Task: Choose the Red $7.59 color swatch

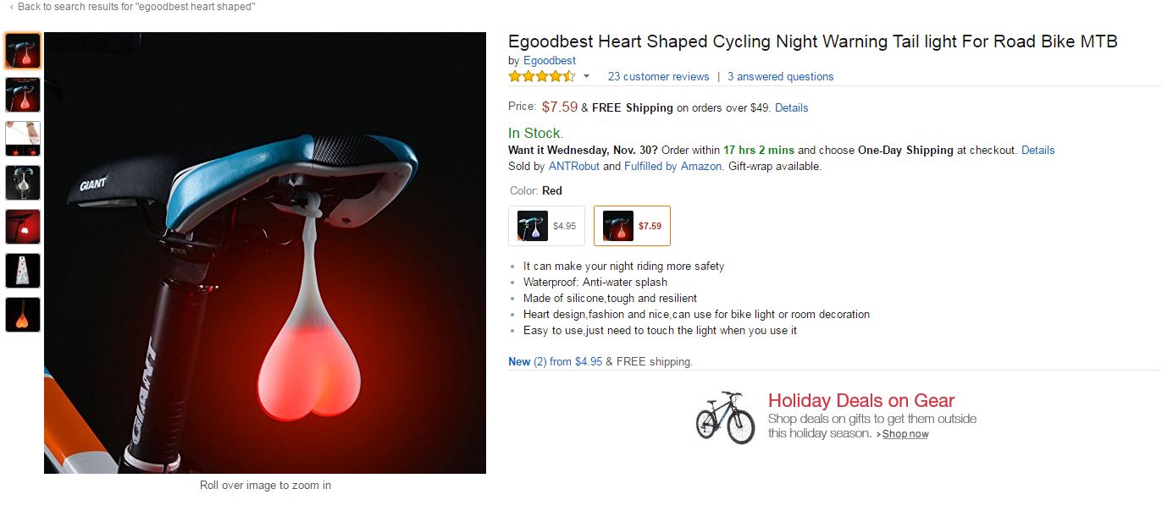Action: [632, 226]
